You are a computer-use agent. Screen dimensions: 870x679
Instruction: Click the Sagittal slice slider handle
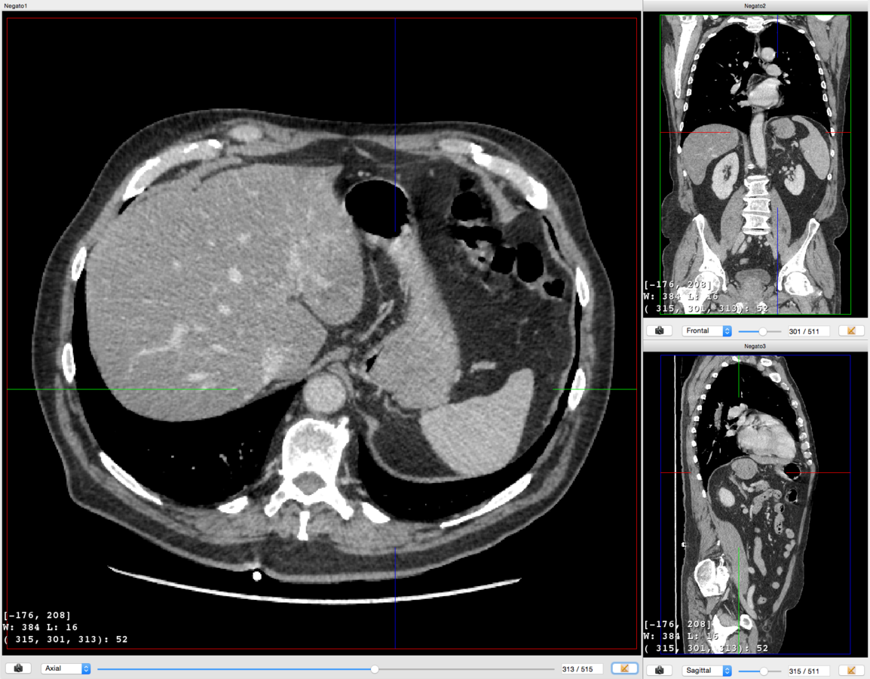pyautogui.click(x=764, y=671)
